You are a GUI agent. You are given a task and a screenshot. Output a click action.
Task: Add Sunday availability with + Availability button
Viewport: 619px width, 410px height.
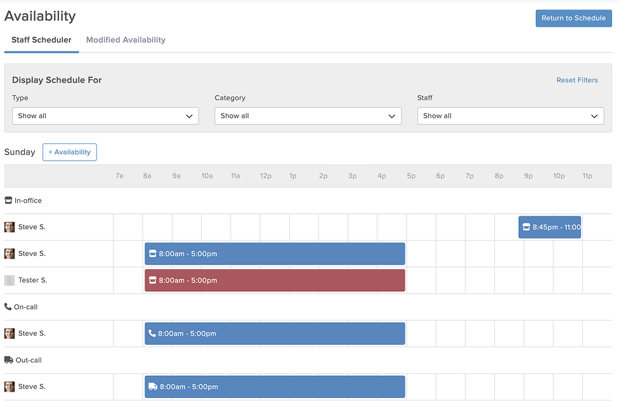point(70,152)
